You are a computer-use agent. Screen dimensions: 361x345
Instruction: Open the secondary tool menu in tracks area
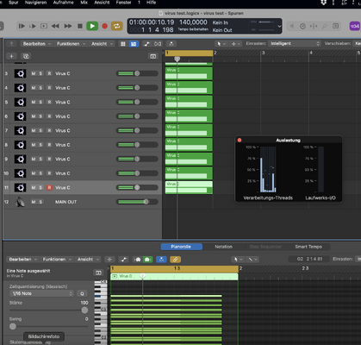pos(236,44)
